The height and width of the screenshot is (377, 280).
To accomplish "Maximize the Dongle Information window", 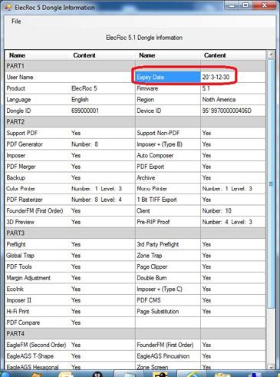I will tap(245, 5).
